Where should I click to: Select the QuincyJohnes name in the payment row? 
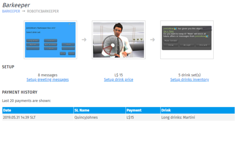tap(86, 118)
